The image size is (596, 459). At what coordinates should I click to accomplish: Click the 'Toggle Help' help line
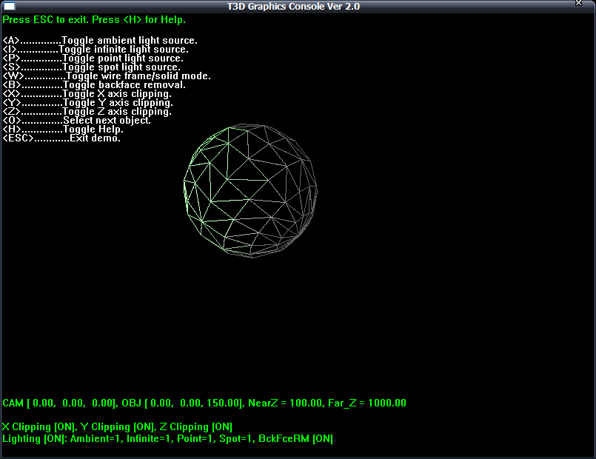63,130
